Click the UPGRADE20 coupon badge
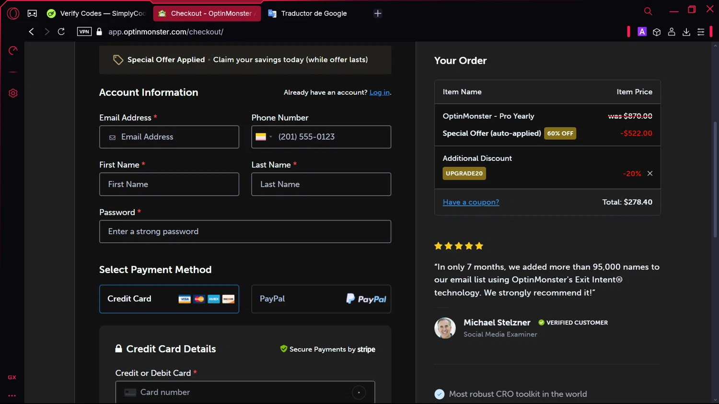 [464, 173]
